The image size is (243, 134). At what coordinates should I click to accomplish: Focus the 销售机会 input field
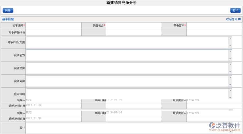[x=134, y=26]
